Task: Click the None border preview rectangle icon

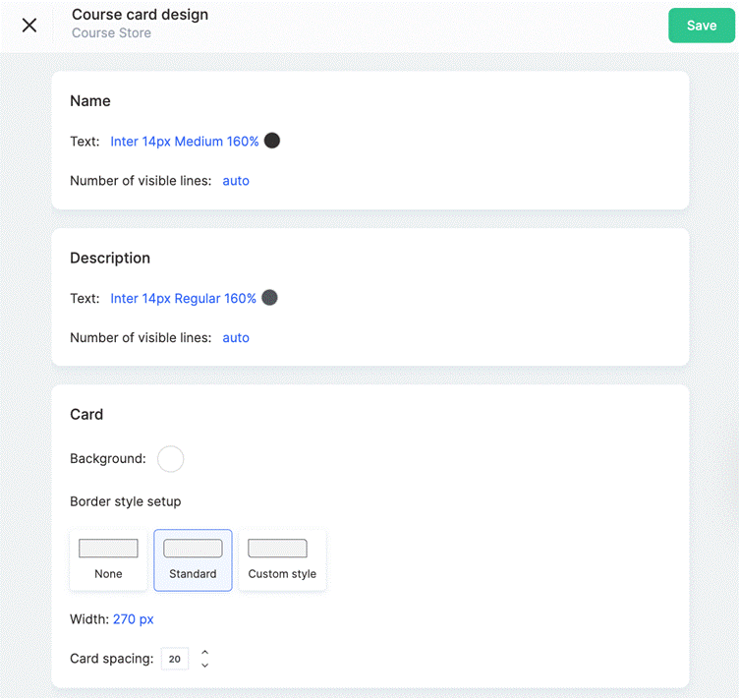Action: click(x=108, y=548)
